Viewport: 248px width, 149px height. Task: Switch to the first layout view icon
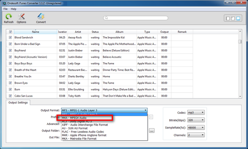click(x=228, y=18)
